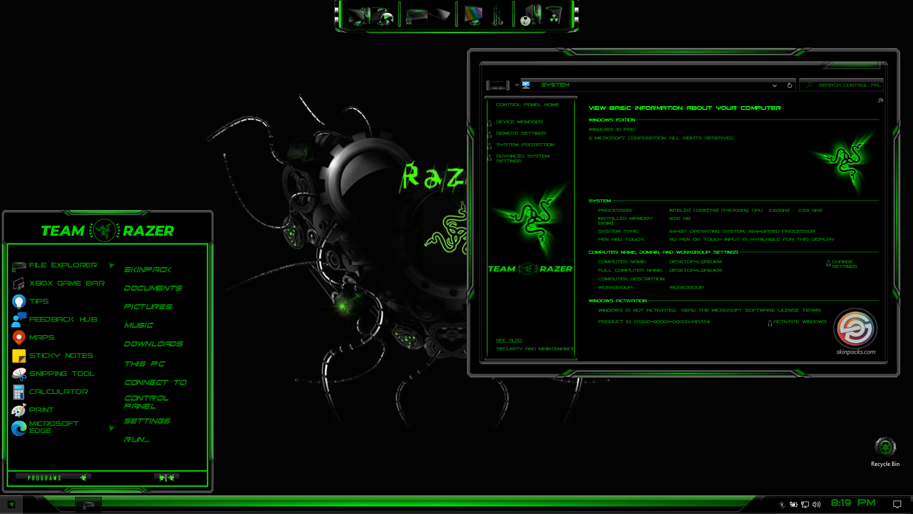Click the radioactive trash bin dock icon
The height and width of the screenshot is (514, 913).
[554, 15]
